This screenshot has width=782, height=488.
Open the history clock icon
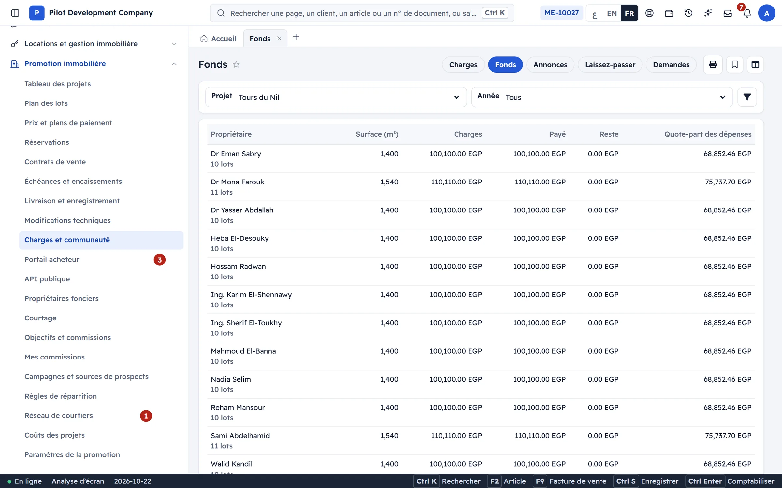click(688, 13)
